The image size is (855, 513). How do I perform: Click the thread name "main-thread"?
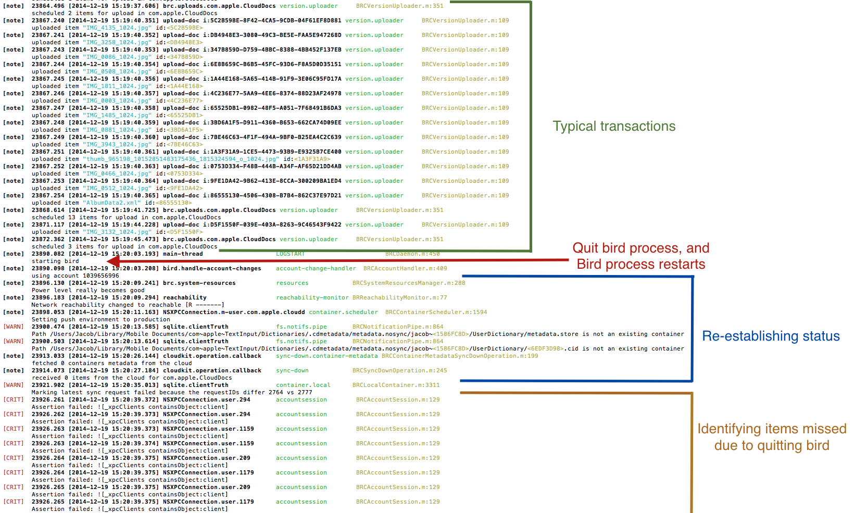pyautogui.click(x=183, y=254)
